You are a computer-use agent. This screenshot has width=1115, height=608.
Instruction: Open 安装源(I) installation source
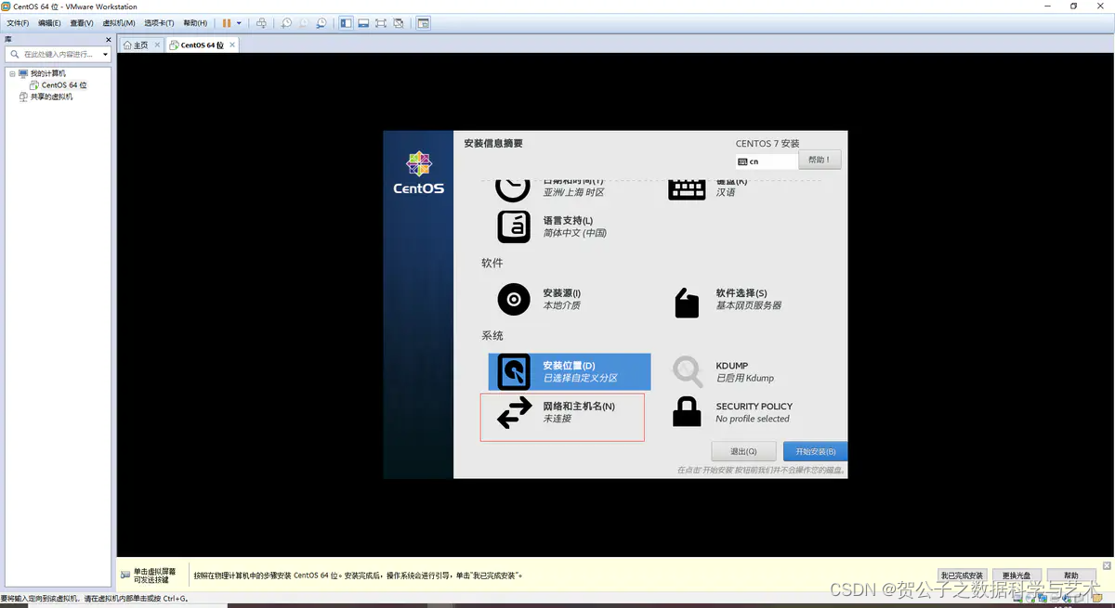(569, 299)
